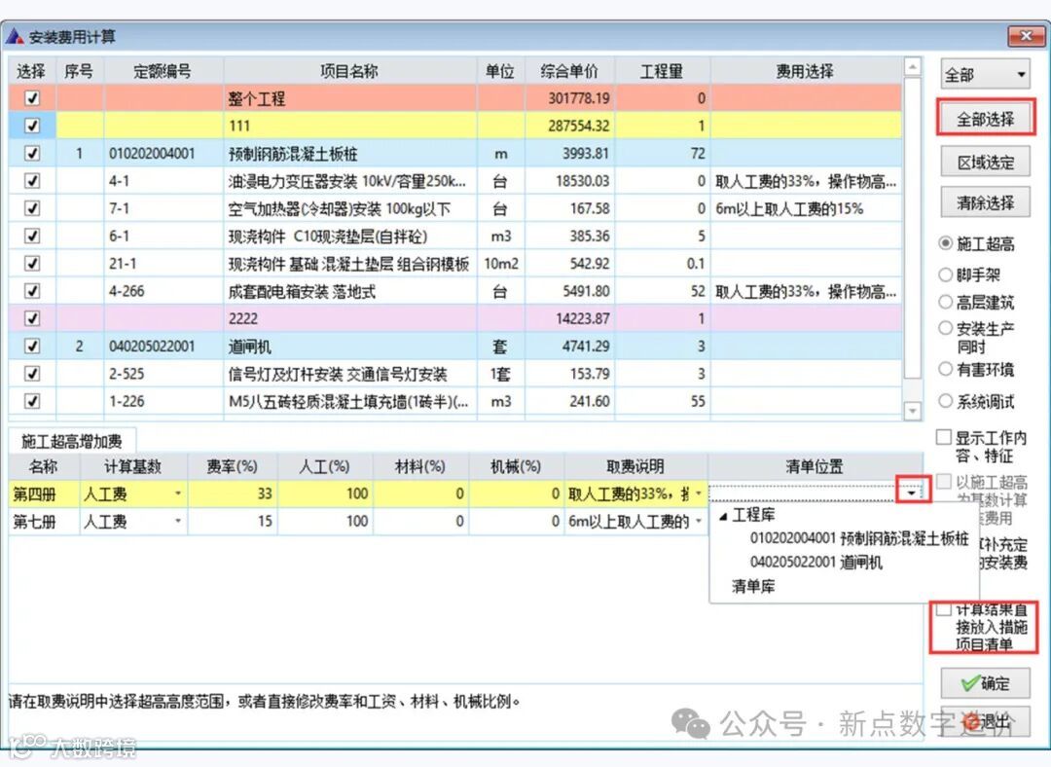
Task: Uncheck checkbox for 道闸机 row
Action: 31,346
